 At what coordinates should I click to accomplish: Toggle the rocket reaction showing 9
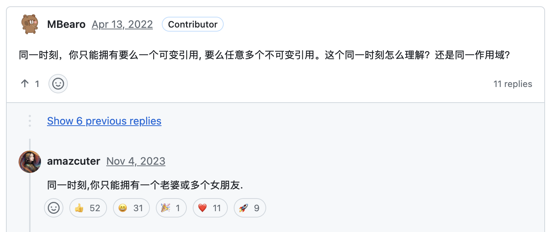click(250, 208)
